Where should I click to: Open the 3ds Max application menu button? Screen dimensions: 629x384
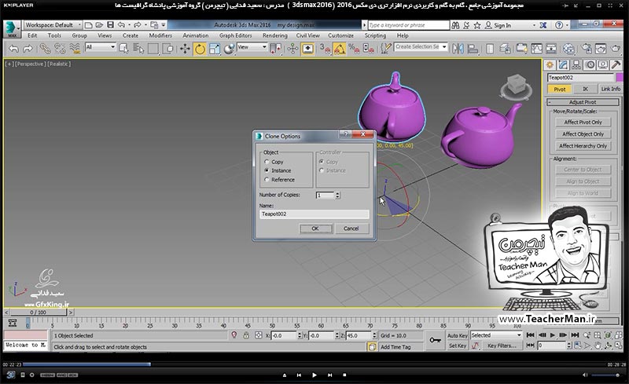(x=12, y=28)
